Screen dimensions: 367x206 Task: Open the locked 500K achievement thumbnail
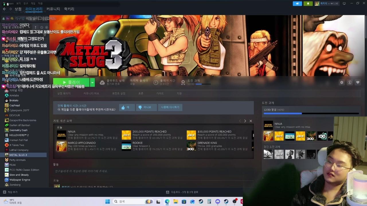tap(279, 154)
